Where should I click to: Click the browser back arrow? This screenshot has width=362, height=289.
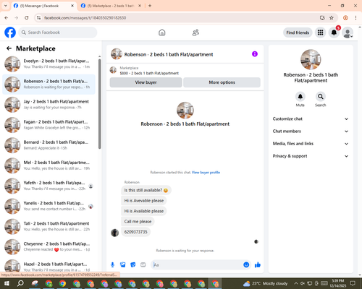tap(7, 18)
